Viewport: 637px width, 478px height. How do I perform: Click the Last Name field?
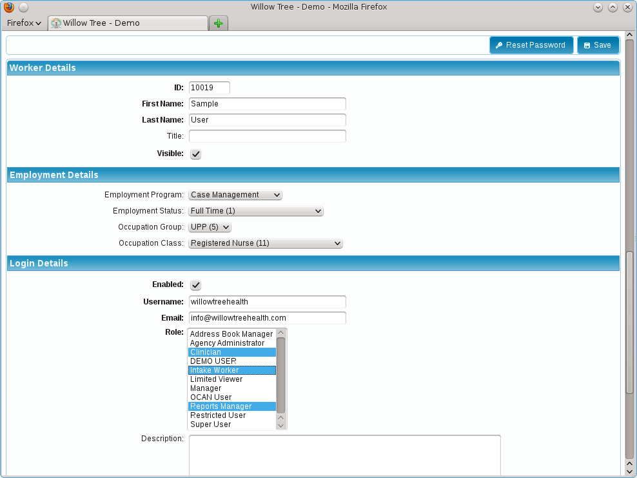[268, 120]
